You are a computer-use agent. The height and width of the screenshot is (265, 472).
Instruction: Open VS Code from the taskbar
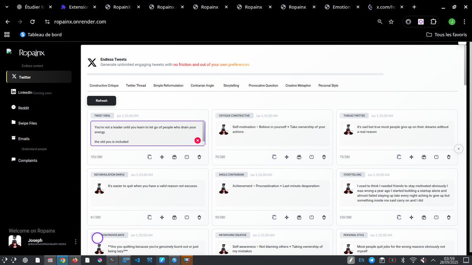tap(137, 260)
